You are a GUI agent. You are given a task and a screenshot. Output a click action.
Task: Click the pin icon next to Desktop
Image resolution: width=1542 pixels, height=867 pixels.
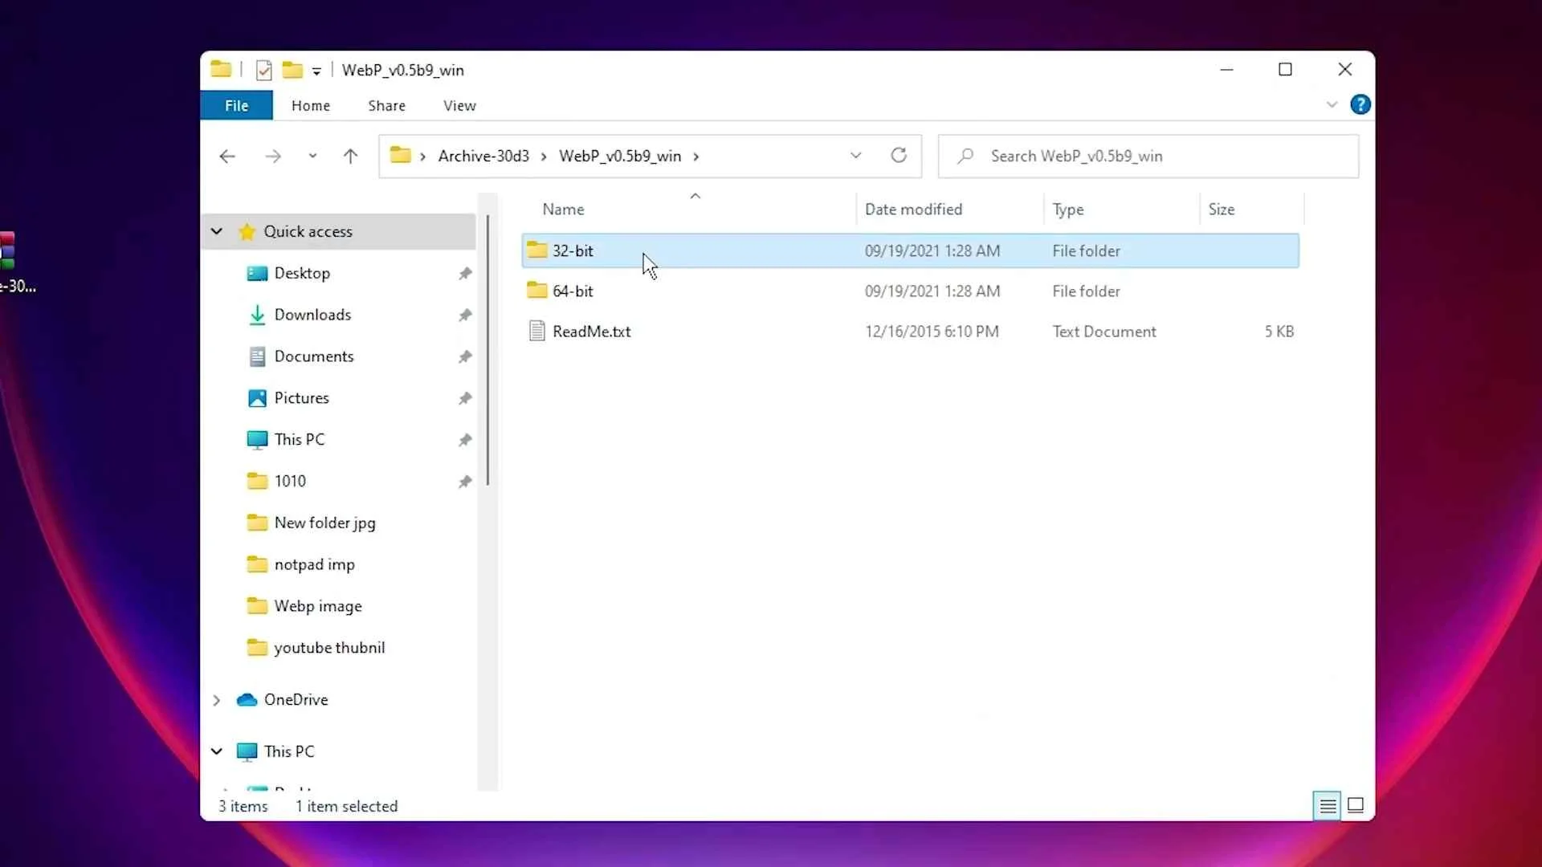[x=465, y=274]
